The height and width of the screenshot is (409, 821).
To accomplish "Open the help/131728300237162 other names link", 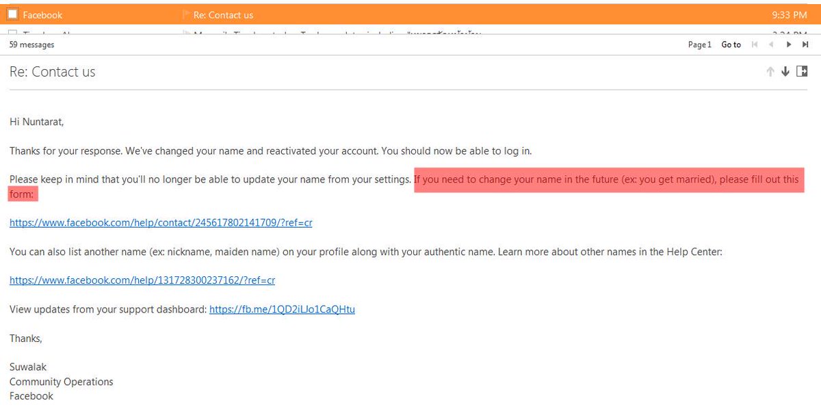I will (142, 280).
